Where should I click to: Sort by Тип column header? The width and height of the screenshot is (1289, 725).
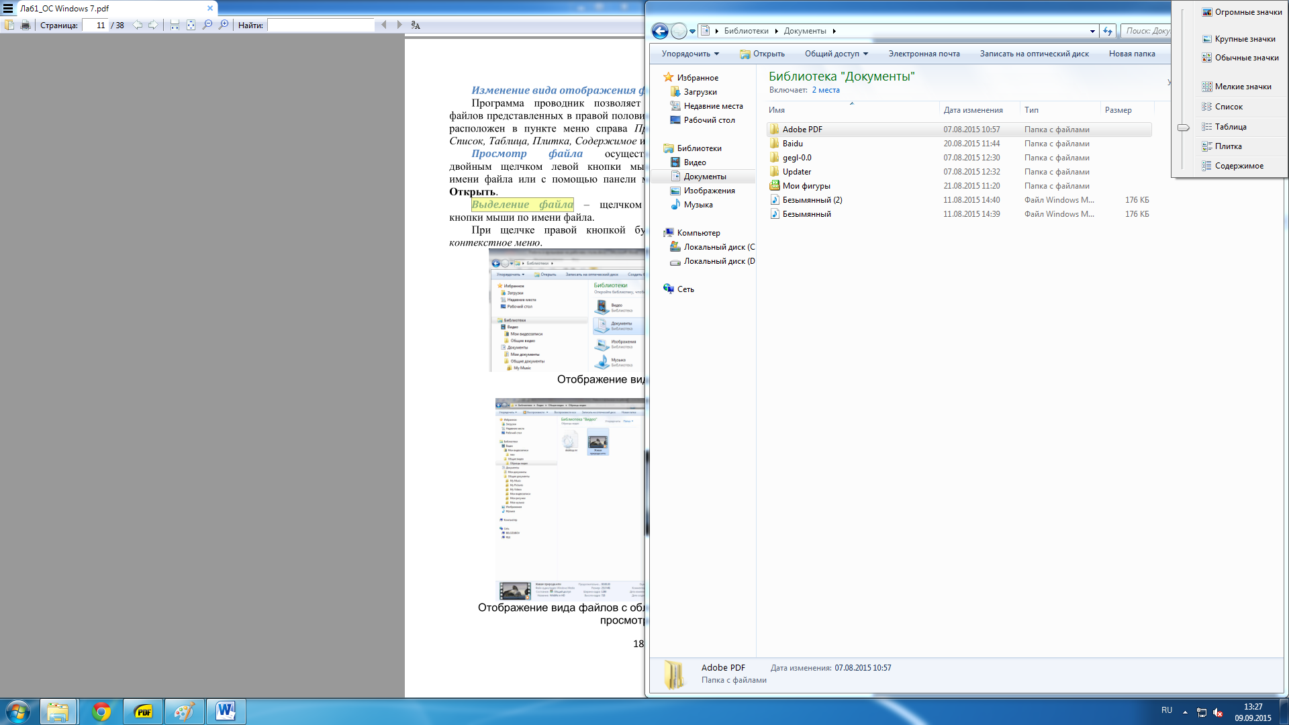pos(1060,110)
